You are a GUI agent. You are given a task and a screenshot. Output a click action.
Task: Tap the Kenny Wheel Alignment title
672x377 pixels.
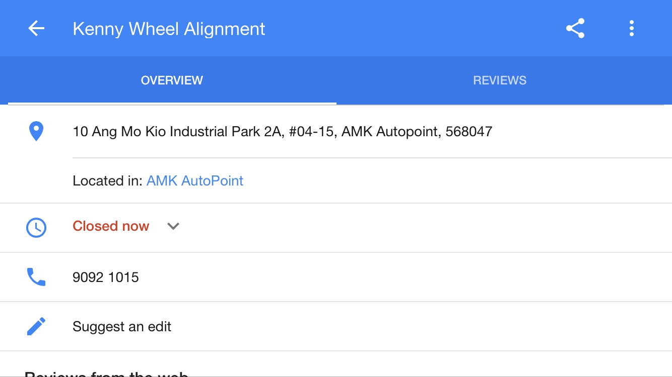point(169,29)
